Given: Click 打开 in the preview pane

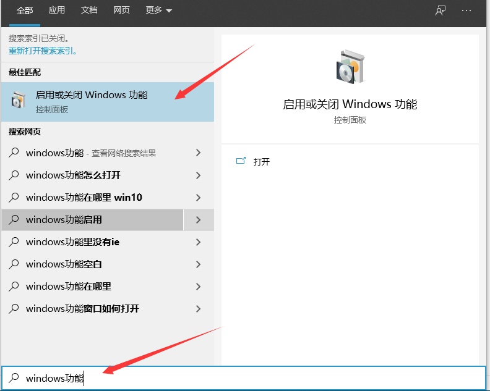Looking at the screenshot, I should click(x=262, y=162).
